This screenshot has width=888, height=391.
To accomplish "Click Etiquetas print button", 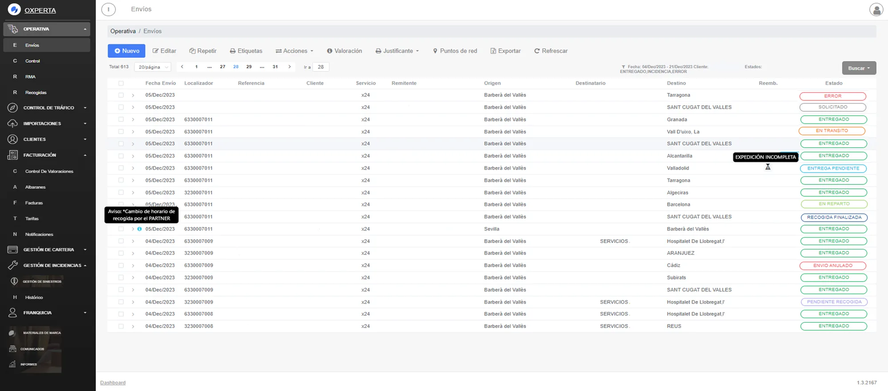I will click(x=246, y=51).
